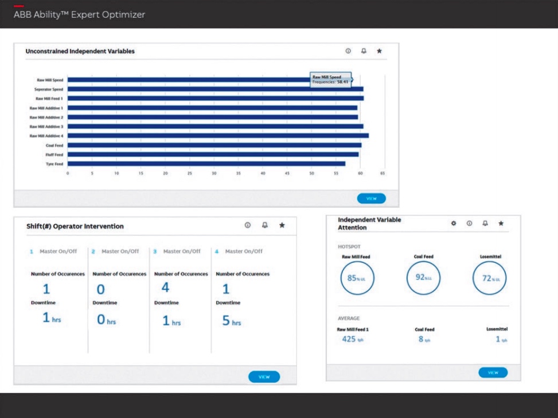Click the Raw Mill Speed bar in chart
The height and width of the screenshot is (418, 558).
[x=189, y=80]
